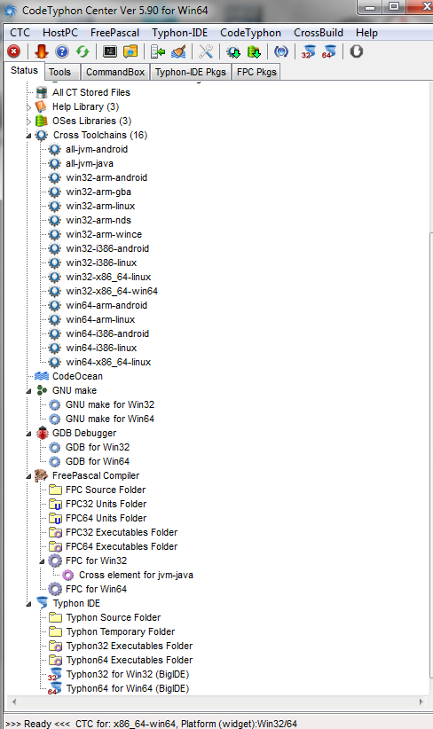Collapse the Cross Toolchains node
433x729 pixels.
coord(28,136)
